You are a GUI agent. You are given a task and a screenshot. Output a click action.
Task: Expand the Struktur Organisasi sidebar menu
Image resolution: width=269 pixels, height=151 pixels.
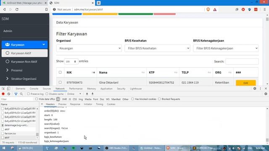(x=24, y=79)
